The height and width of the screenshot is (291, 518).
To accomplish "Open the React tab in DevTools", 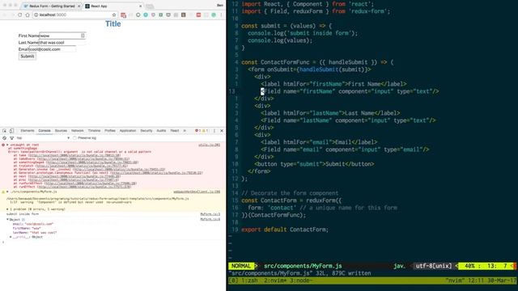I will [175, 131].
